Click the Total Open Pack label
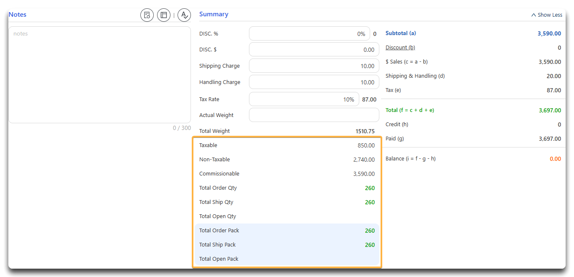Screen dimensions: 574x277 point(219,259)
